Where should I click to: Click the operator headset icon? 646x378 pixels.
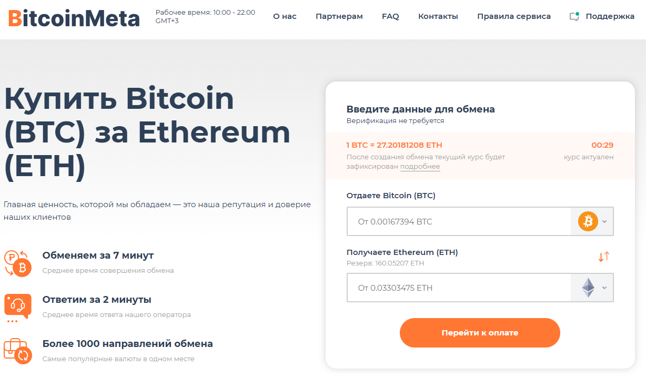coord(17,306)
